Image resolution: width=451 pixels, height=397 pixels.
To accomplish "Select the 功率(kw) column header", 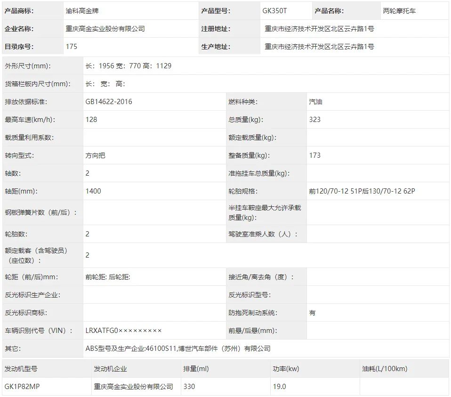I will pos(286,369).
